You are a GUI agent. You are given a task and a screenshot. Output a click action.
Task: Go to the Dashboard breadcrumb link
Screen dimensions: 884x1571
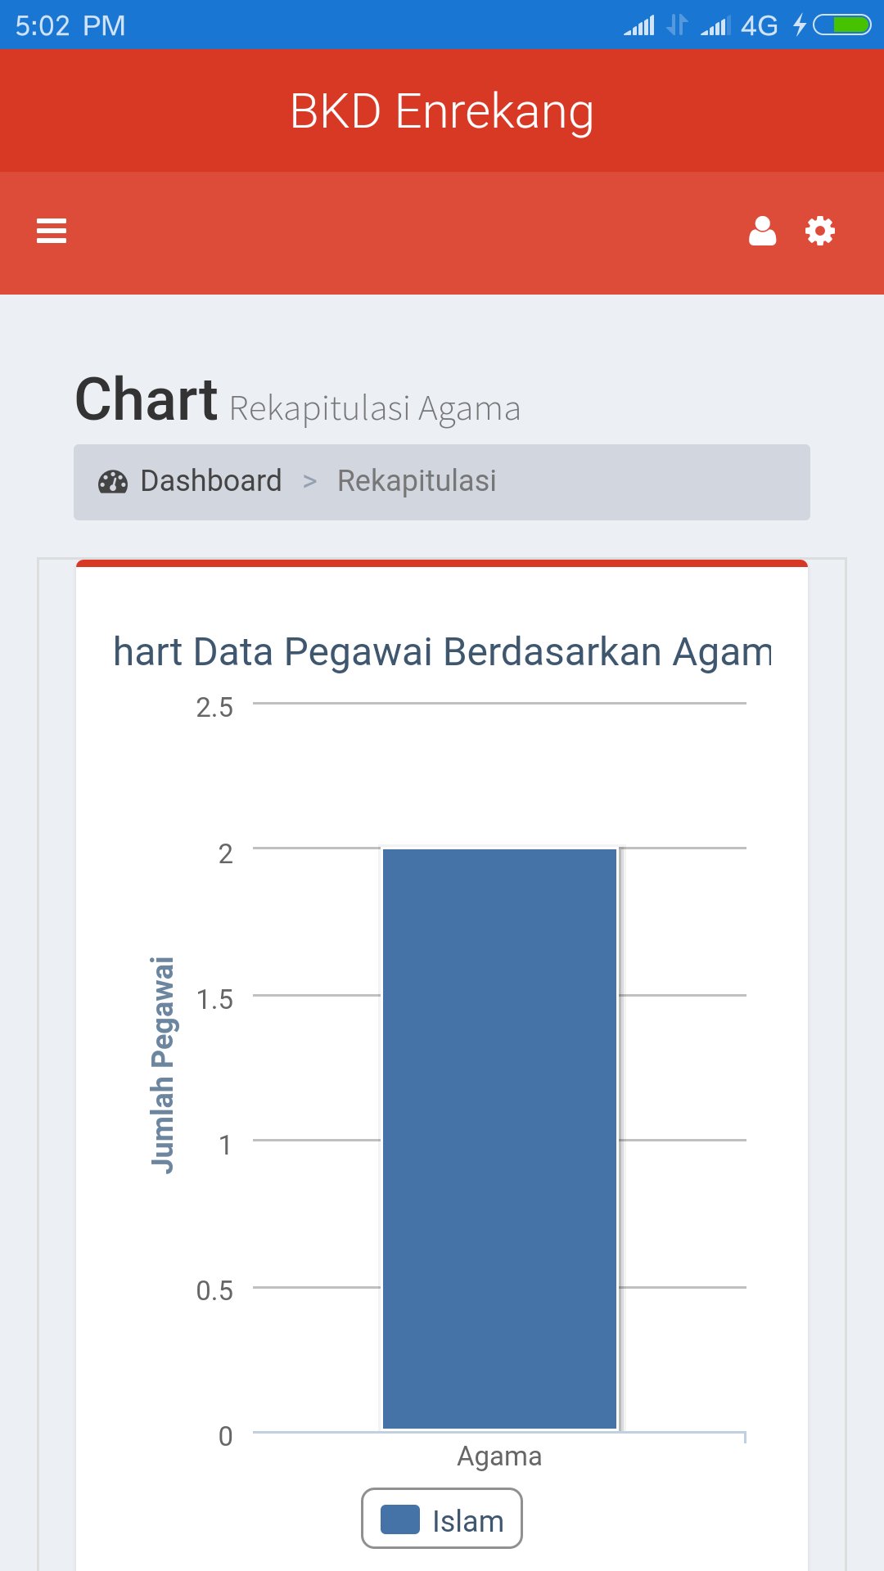tap(210, 481)
